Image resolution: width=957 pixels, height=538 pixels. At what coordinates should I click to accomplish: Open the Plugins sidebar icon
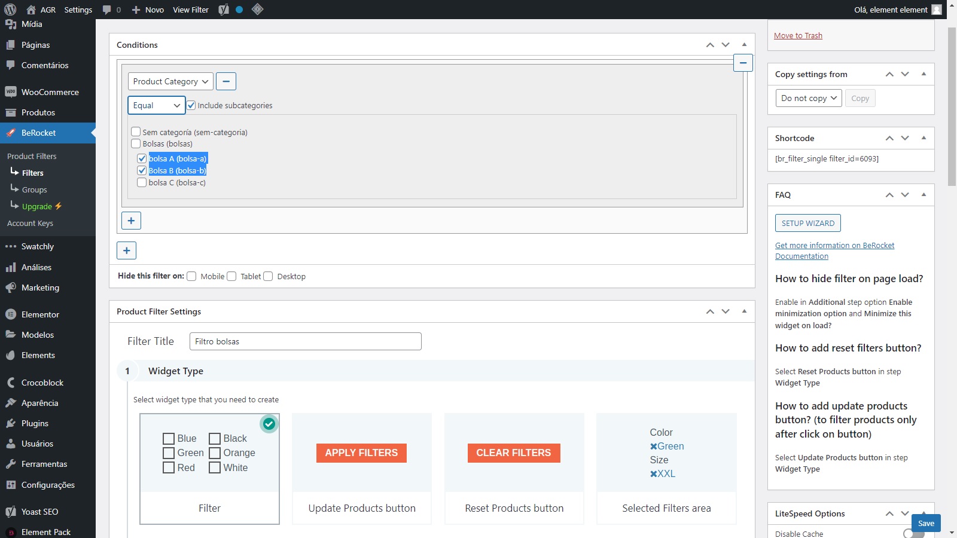tap(10, 423)
